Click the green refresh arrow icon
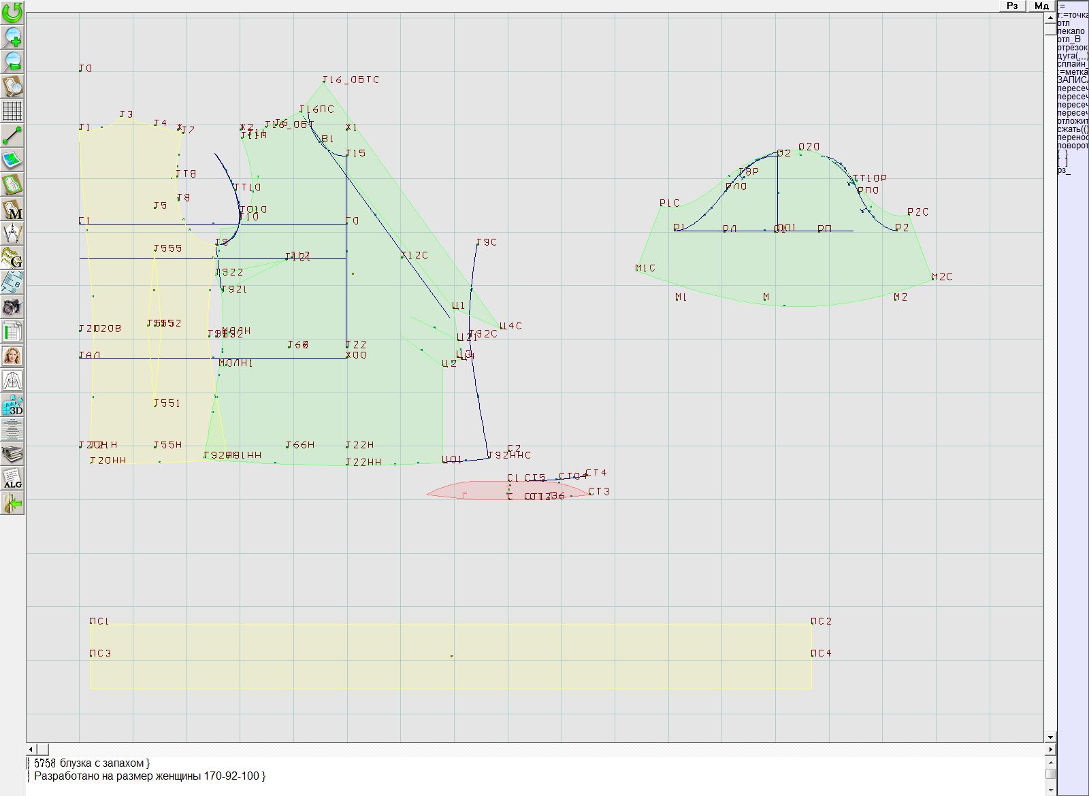Screen dimensions: 1089x796 [x=12, y=12]
